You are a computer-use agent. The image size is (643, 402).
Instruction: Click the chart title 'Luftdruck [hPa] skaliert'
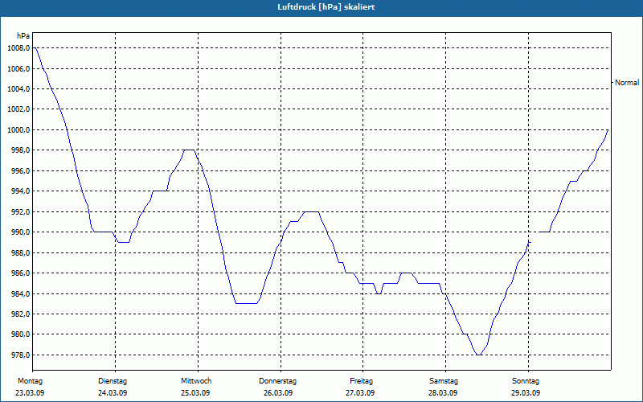click(x=326, y=7)
